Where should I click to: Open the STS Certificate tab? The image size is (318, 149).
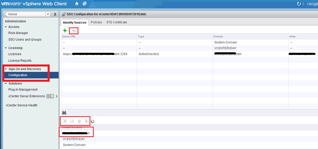pyautogui.click(x=117, y=22)
